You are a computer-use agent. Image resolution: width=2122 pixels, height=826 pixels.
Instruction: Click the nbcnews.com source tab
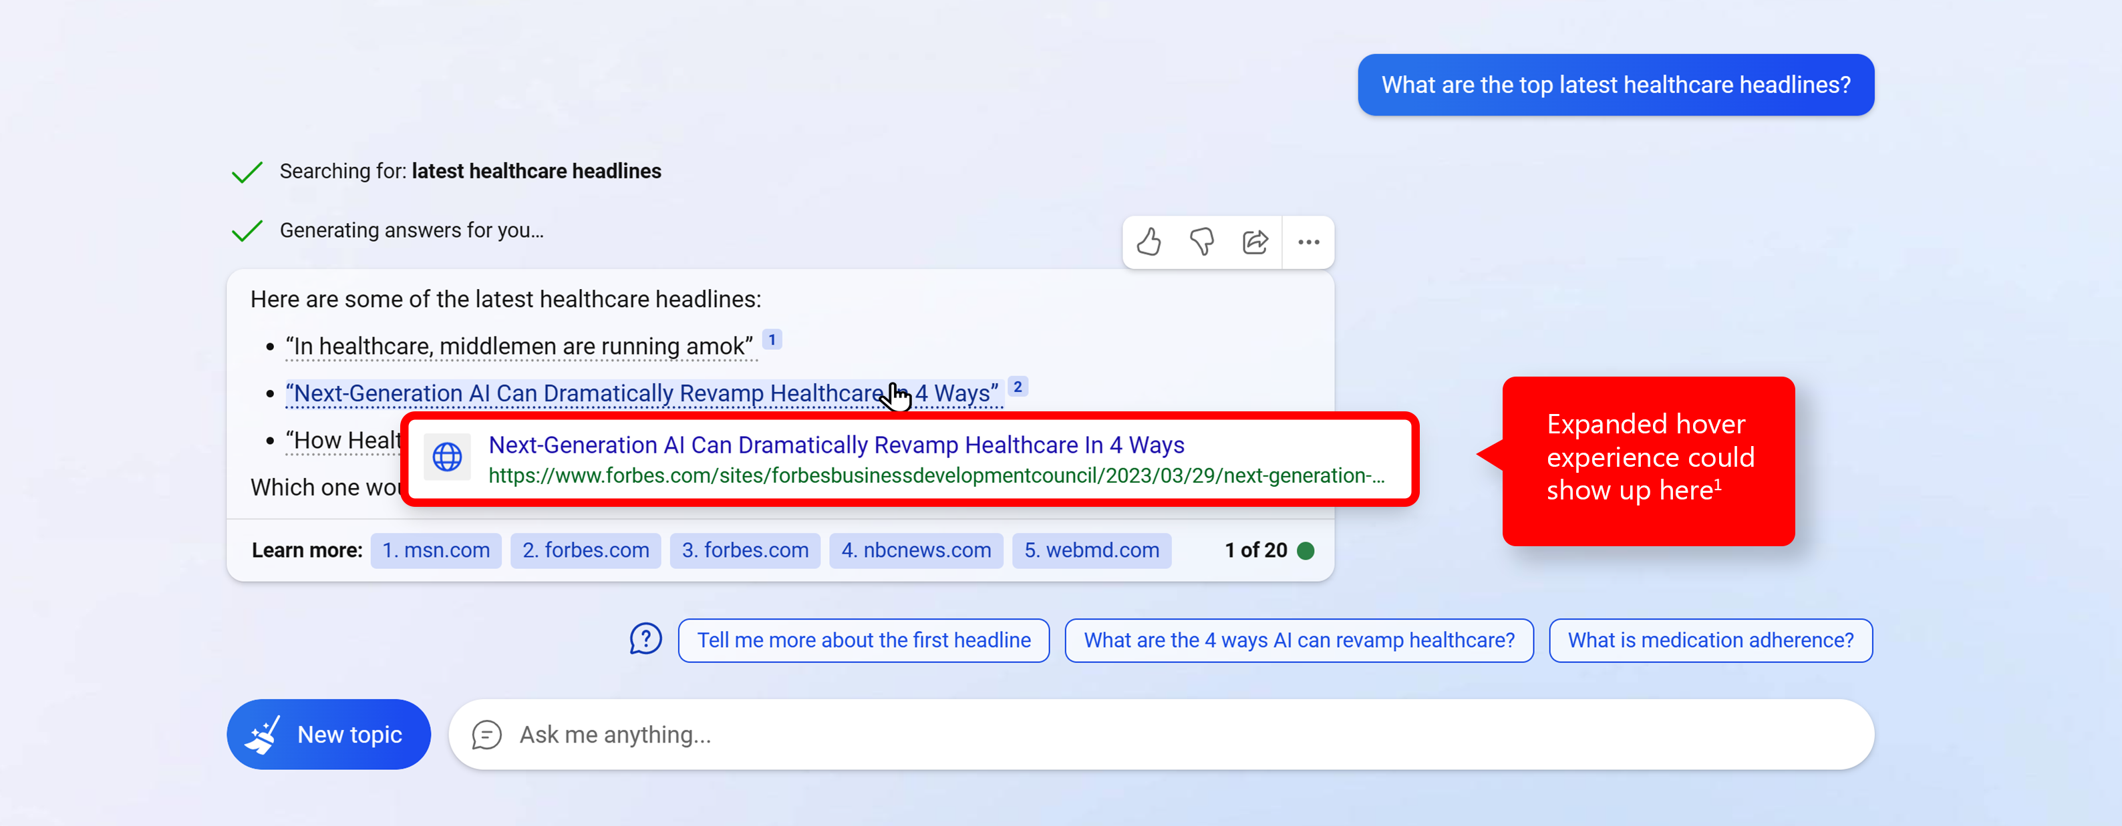coord(916,549)
